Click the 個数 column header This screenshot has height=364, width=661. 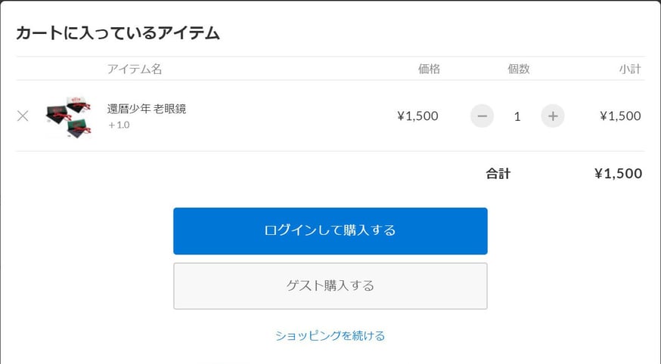[518, 69]
